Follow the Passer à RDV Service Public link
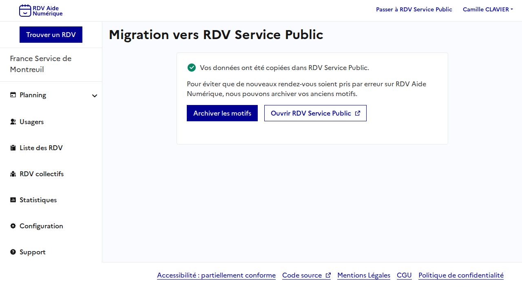 pyautogui.click(x=414, y=9)
